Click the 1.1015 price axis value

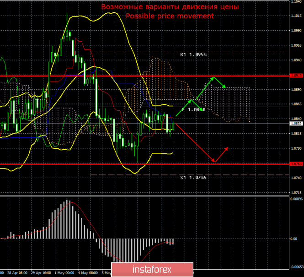click(296, 16)
